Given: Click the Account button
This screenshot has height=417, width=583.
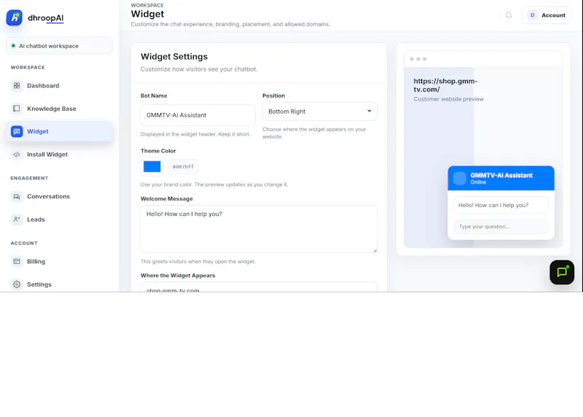Looking at the screenshot, I should 546,15.
